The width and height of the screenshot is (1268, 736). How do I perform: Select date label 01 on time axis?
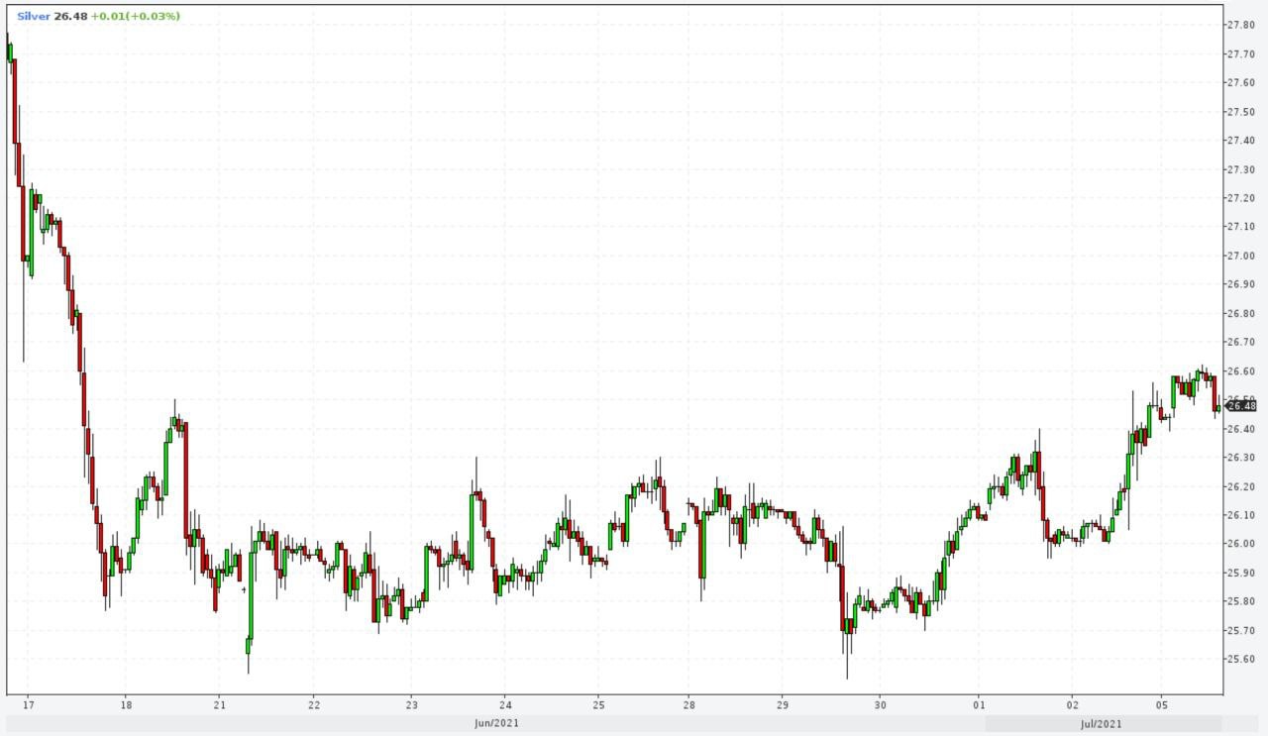click(978, 705)
